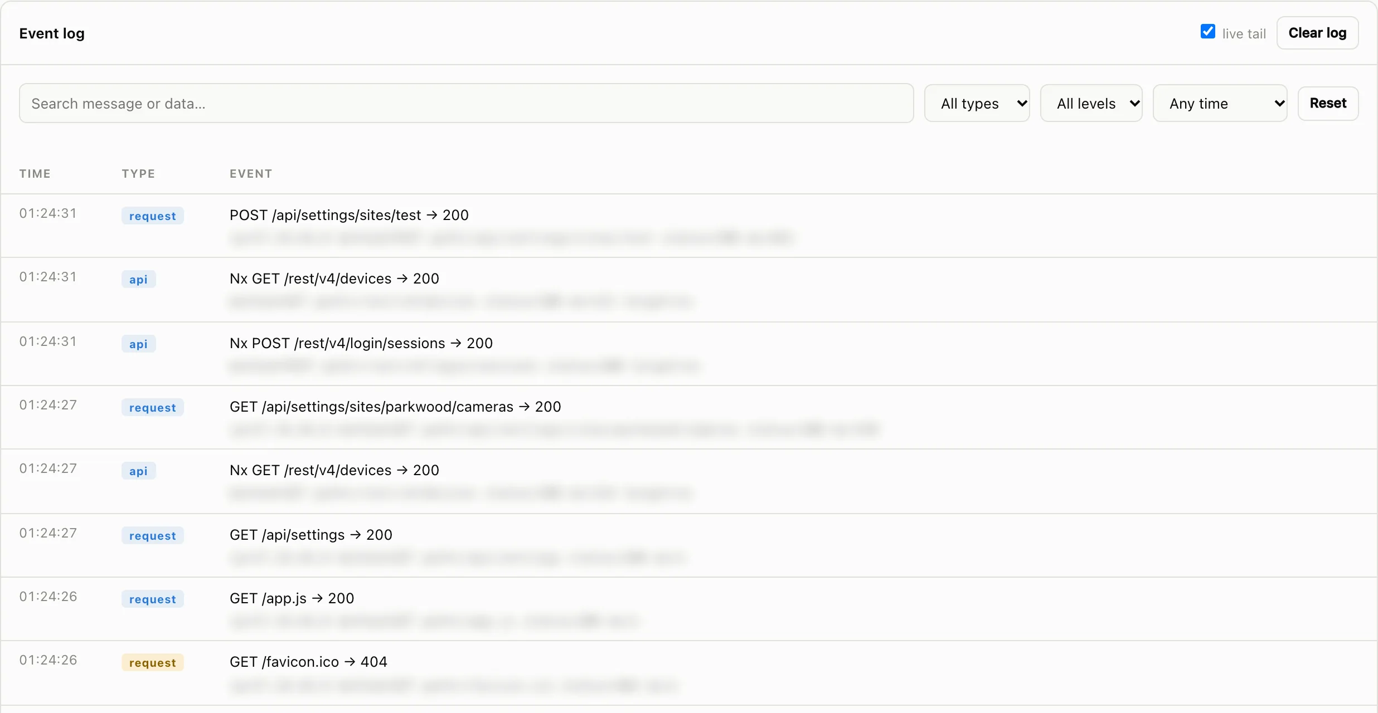Image resolution: width=1378 pixels, height=713 pixels.
Task: Select the Nx POST /rest/v4/login/sessions event
Action: 689,354
